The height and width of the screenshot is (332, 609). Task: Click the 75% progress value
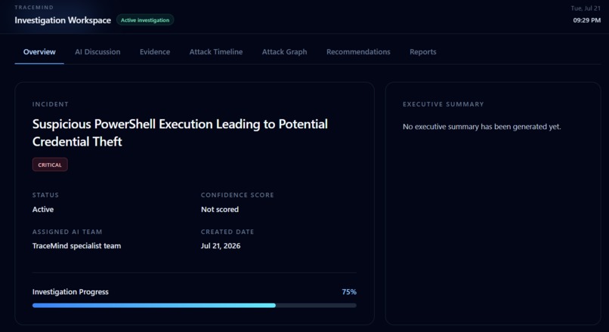[349, 292]
